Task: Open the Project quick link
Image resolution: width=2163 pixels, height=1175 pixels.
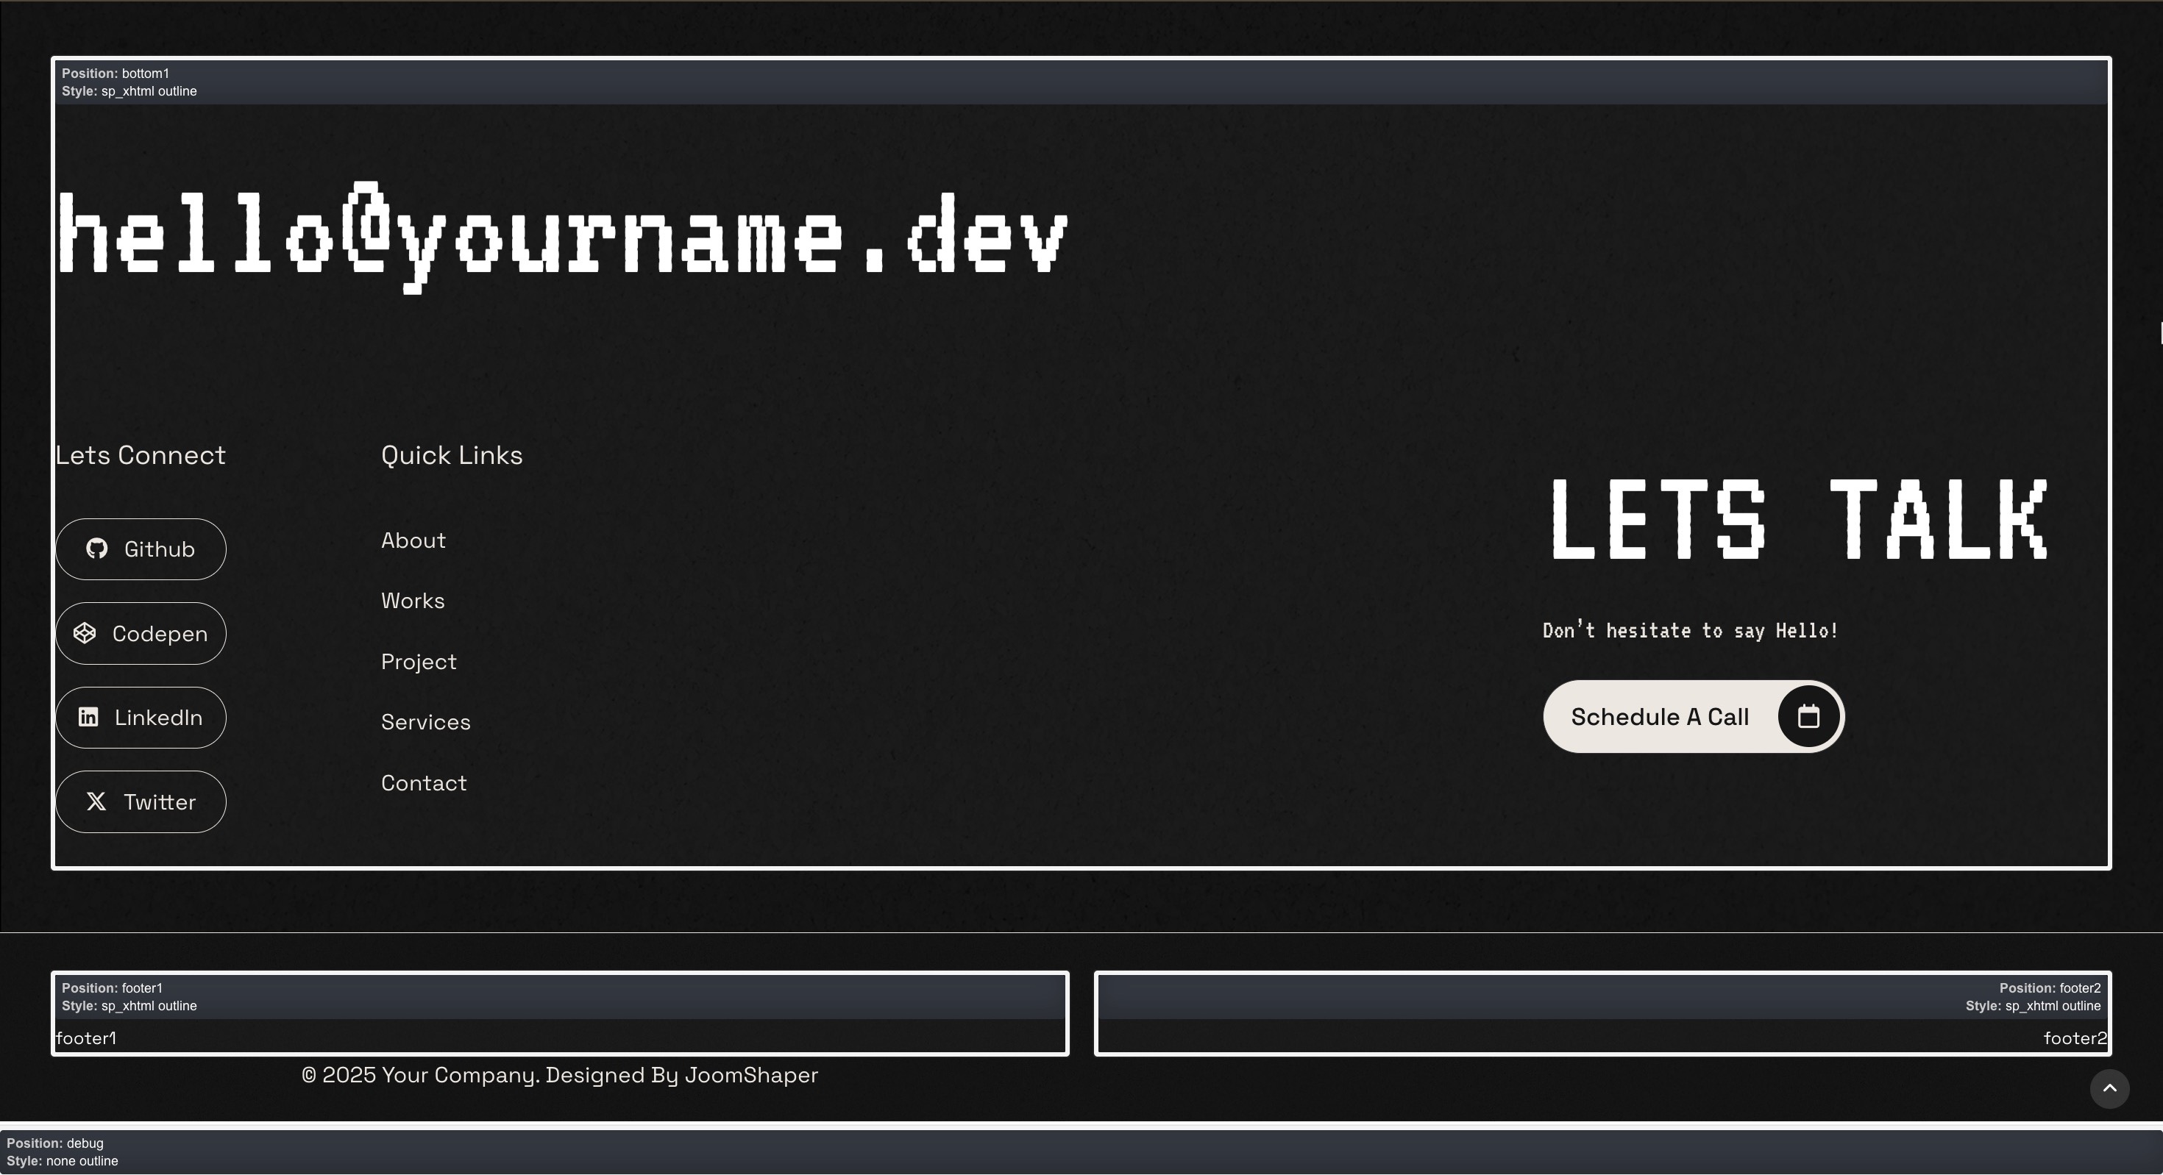Action: click(x=418, y=662)
